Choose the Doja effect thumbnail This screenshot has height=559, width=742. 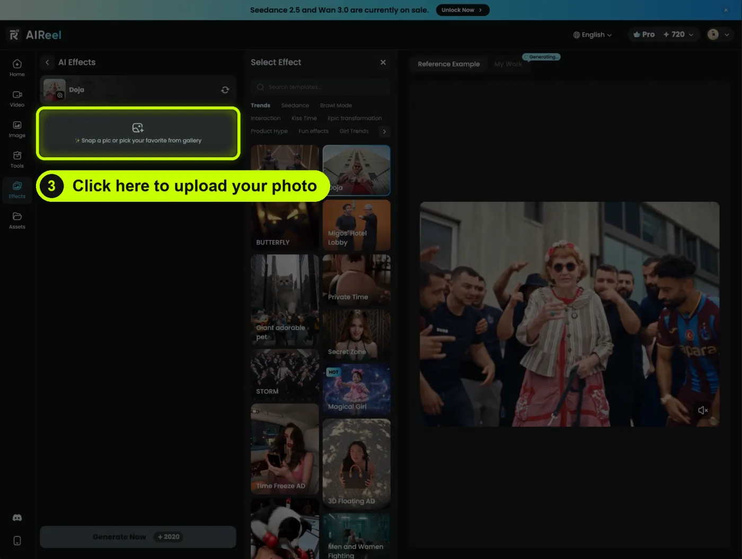357,170
